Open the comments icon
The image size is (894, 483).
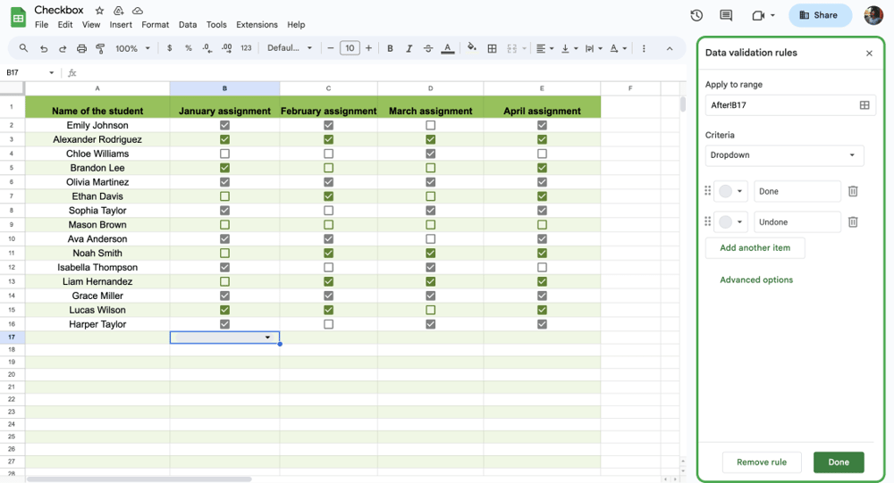click(x=726, y=15)
